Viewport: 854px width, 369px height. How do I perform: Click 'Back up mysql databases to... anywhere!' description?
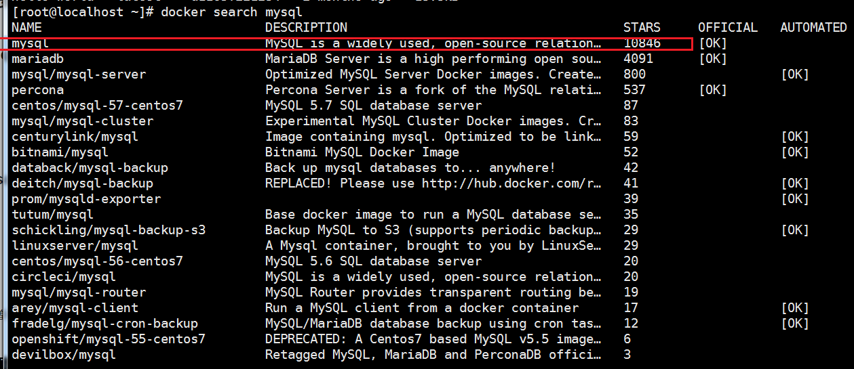[410, 168]
